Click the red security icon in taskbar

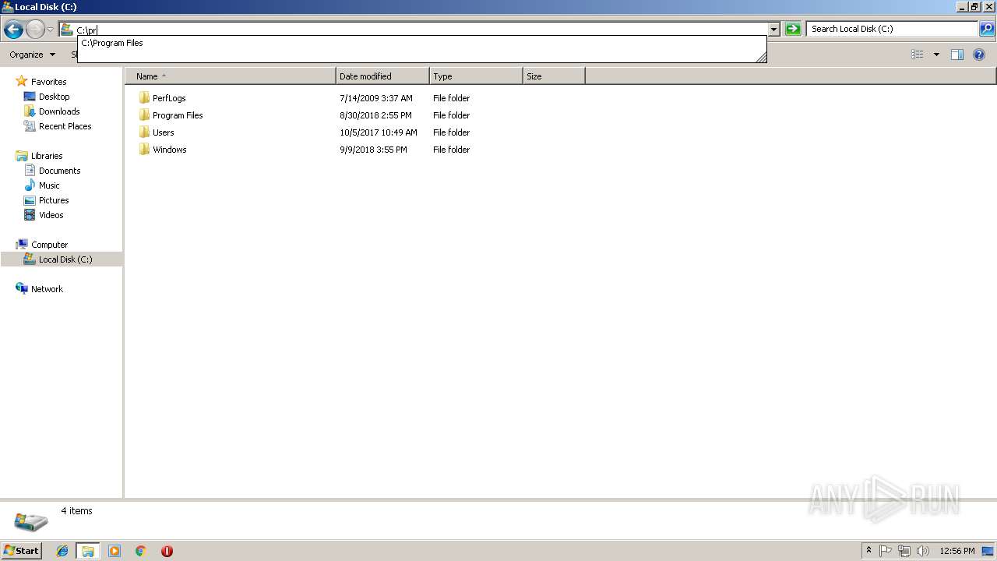pos(167,551)
